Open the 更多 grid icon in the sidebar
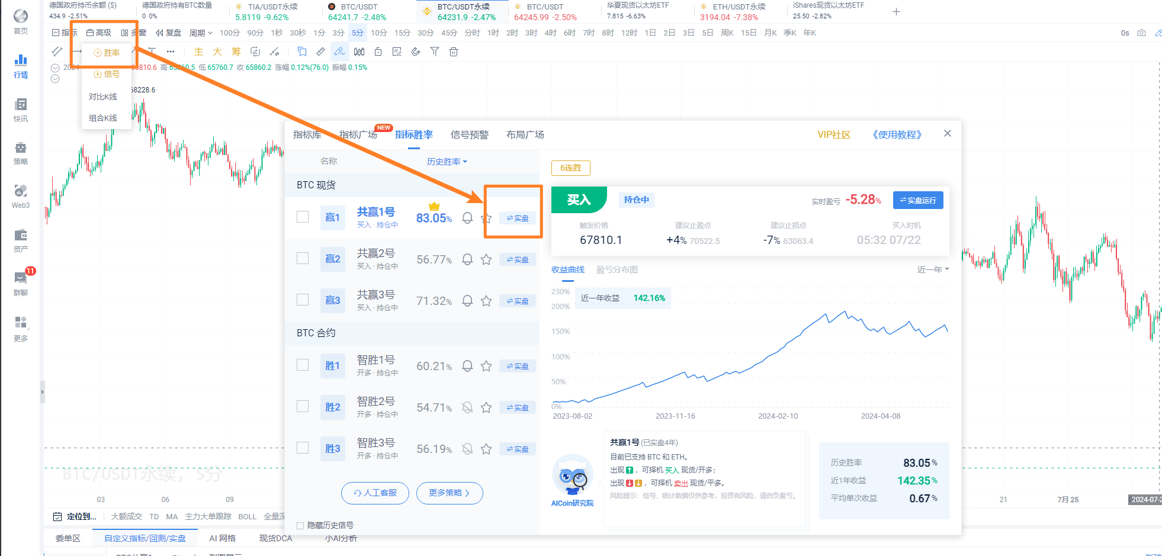 [x=21, y=329]
